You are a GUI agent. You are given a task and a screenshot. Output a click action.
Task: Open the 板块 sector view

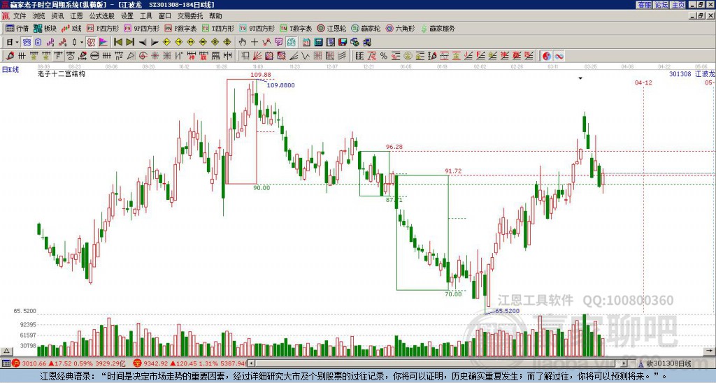45,28
